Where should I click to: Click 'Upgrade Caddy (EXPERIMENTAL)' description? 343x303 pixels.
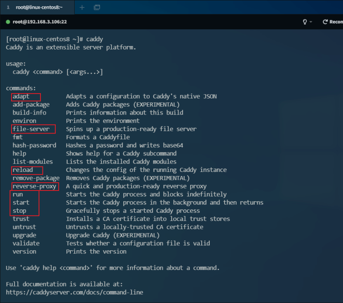pos(113,235)
